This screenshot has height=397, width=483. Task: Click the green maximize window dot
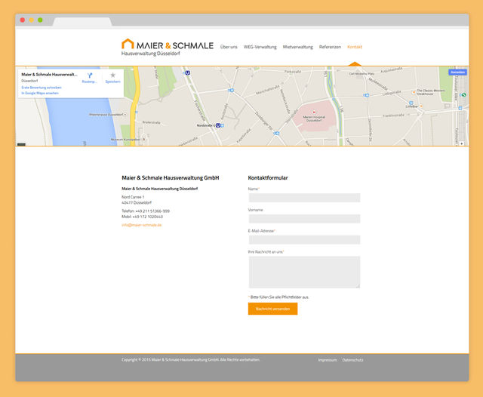coord(40,20)
